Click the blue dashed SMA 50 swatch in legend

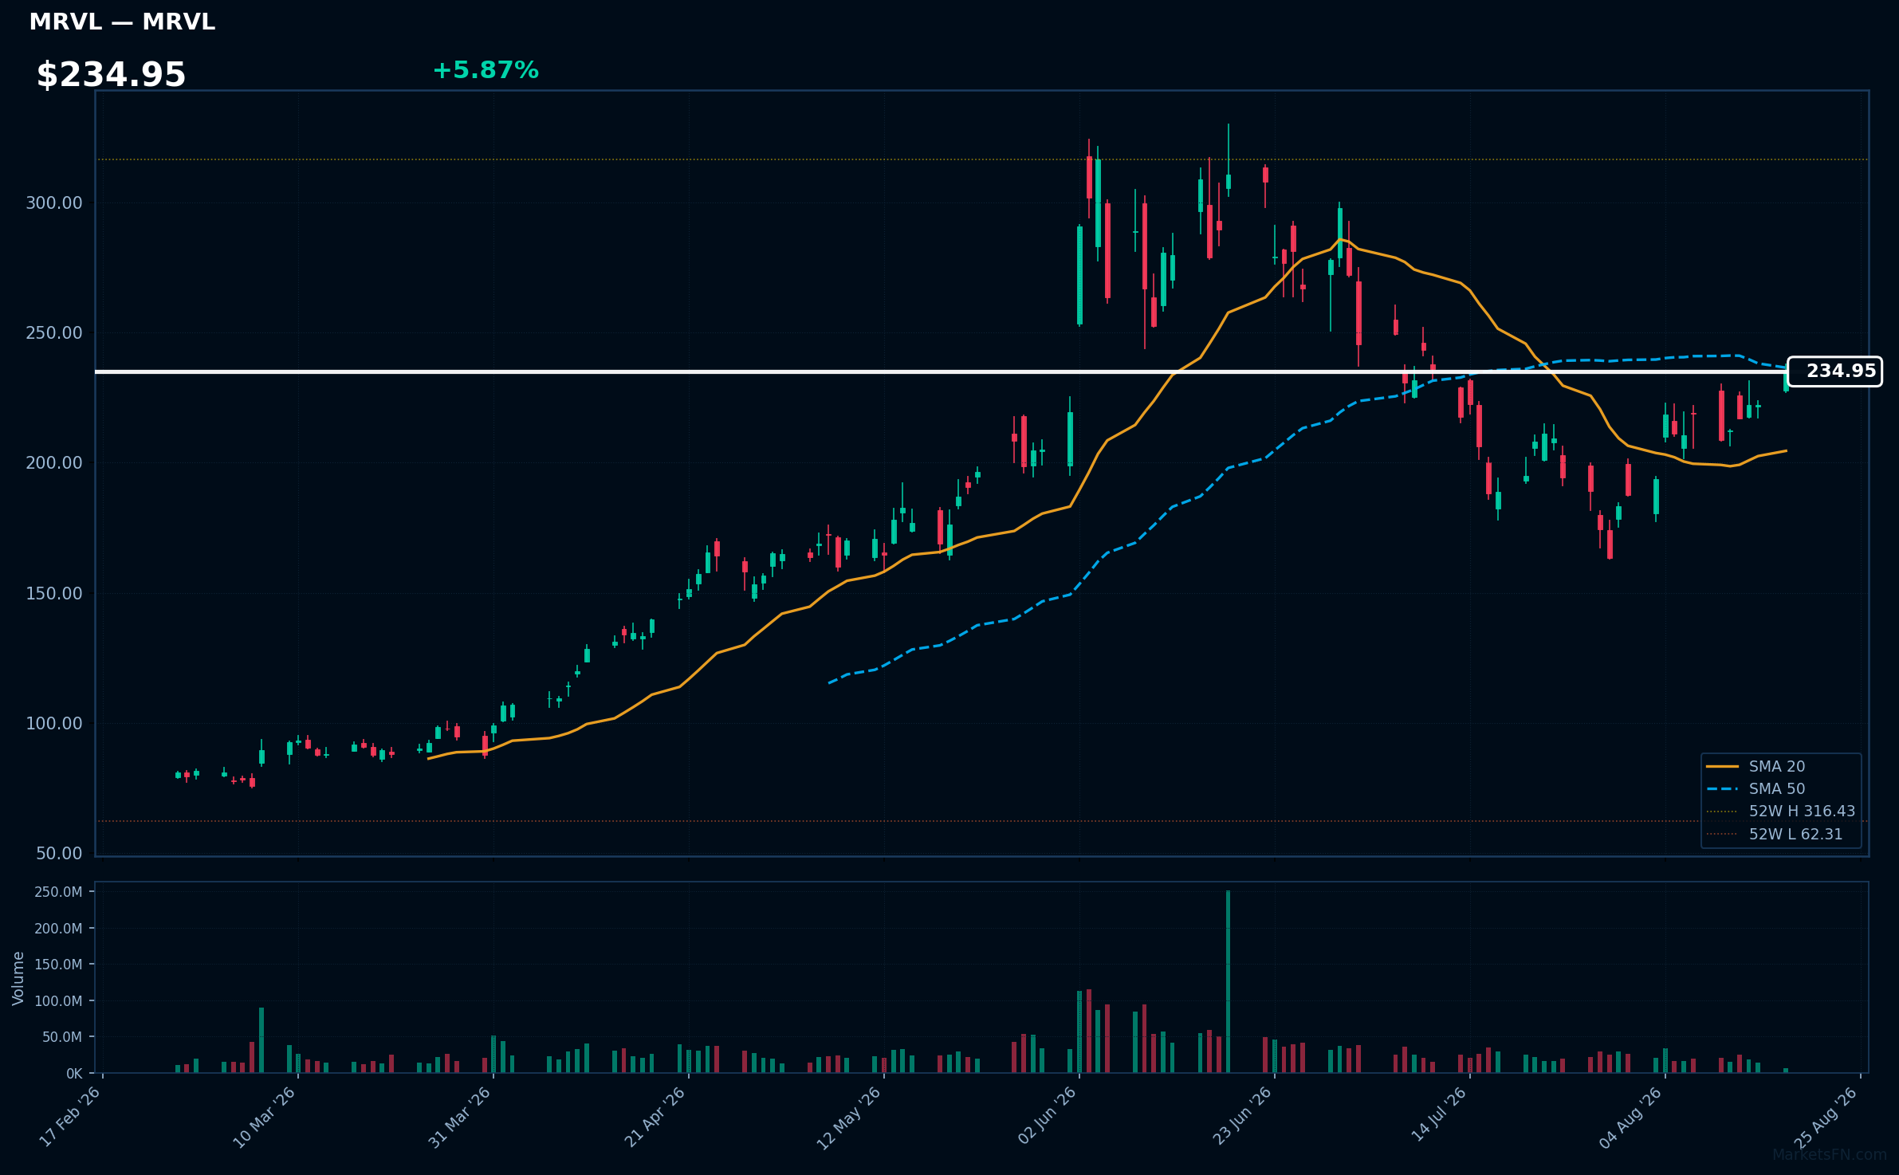pos(1722,789)
